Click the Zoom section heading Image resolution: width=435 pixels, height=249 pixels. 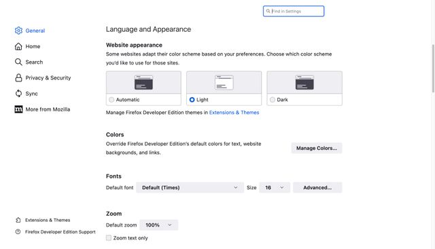114,214
